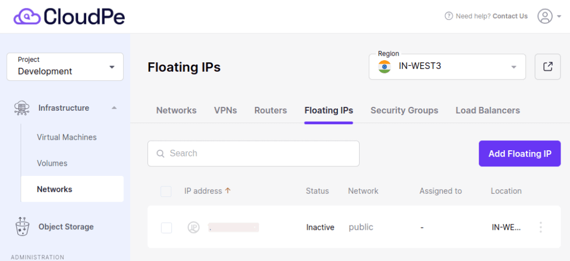Open the user account avatar icon
570x261 pixels.
coord(544,16)
